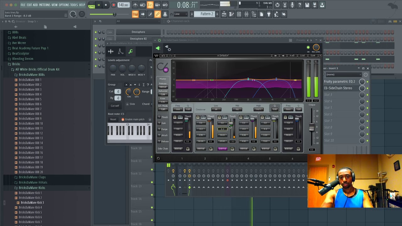Click the wrench icon in channel settings
Screen dimensions: 402x226
[131, 51]
